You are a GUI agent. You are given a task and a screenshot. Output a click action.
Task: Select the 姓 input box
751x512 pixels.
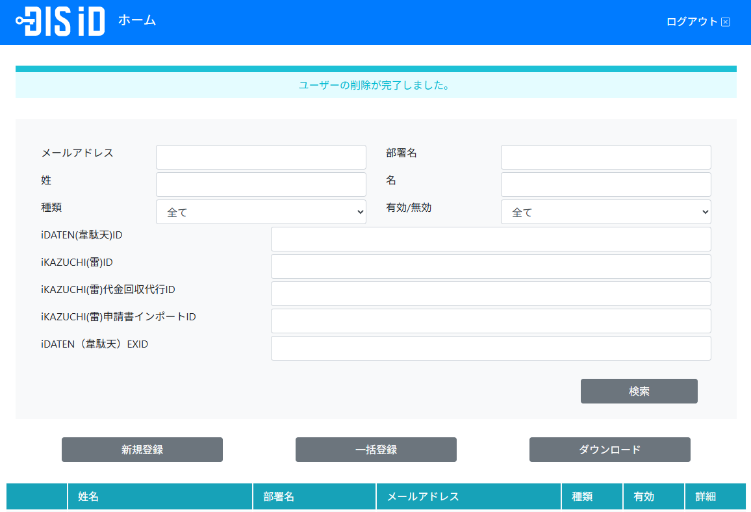261,185
